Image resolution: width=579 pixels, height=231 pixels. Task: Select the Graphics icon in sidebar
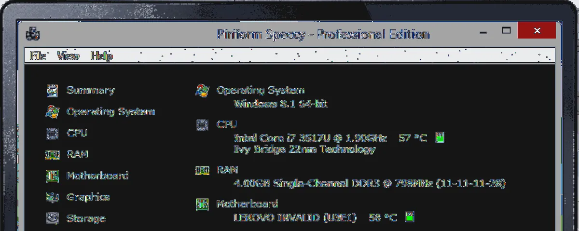tap(52, 197)
